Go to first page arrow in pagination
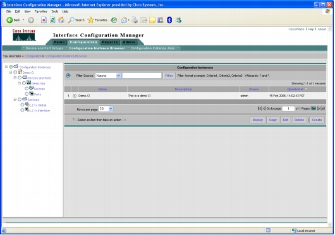The image size is (335, 235). click(260, 108)
